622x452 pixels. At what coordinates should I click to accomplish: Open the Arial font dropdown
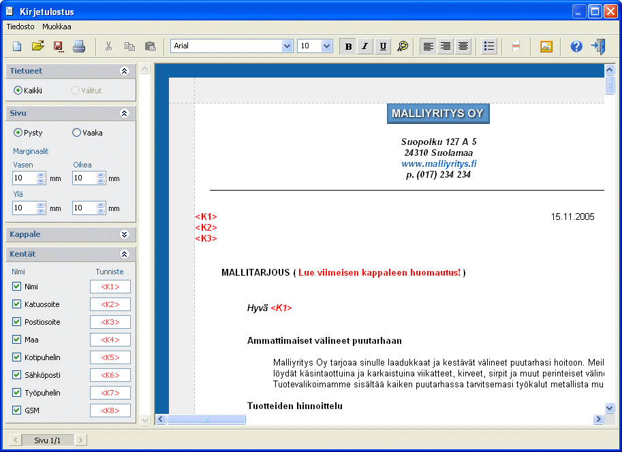coord(287,46)
